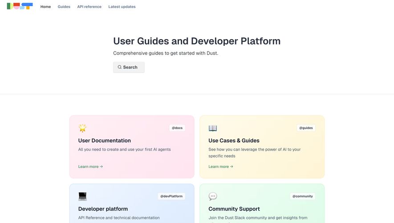Select the @docs tag badge
The image size is (394, 223).
pos(177,128)
